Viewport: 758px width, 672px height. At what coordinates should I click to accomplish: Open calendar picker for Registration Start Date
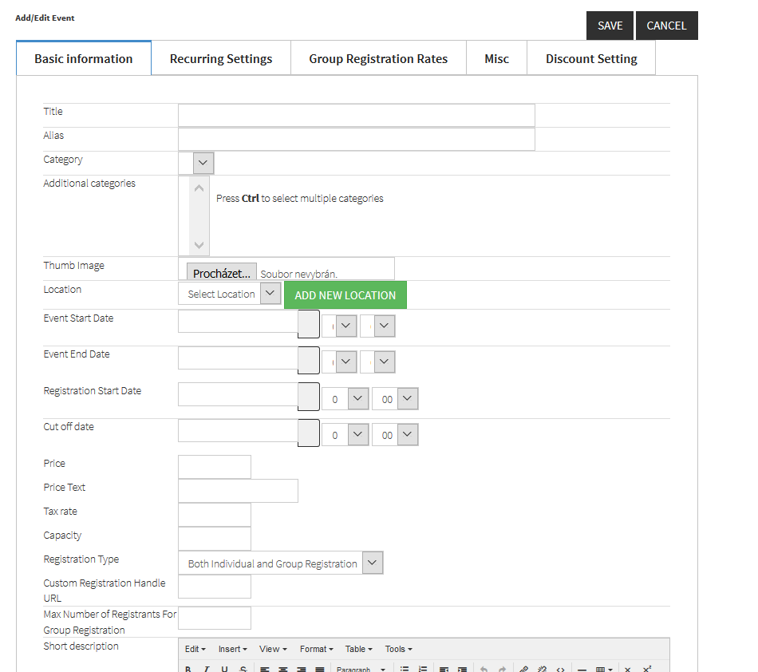[308, 397]
